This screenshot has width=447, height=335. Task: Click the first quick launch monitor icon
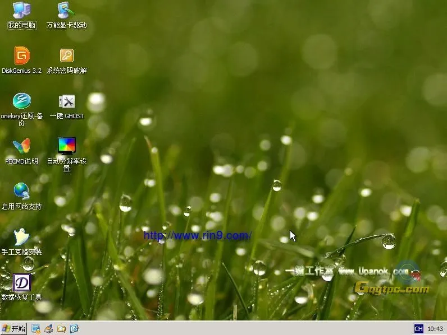pyautogui.click(x=36, y=329)
